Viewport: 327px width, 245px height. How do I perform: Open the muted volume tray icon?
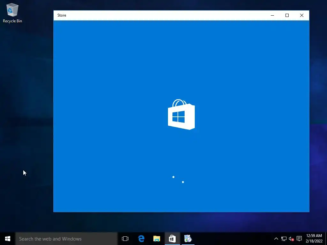291,239
